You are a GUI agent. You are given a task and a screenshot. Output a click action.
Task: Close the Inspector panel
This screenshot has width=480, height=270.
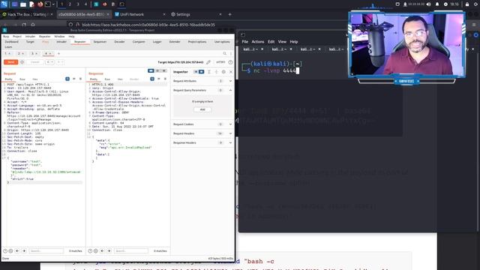pos(231,72)
